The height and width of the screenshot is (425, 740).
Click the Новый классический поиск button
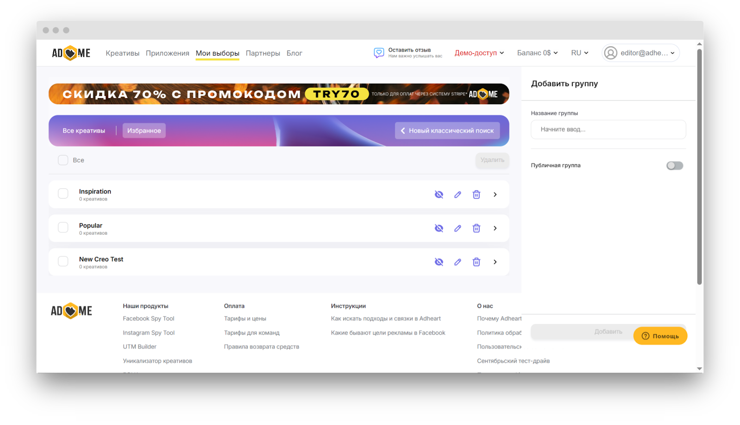pos(447,130)
